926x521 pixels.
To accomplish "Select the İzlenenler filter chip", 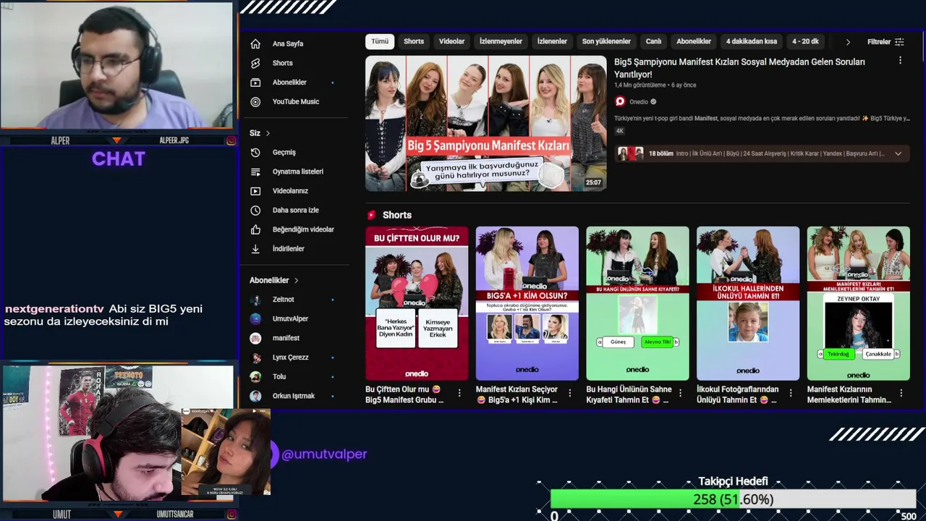I will (x=552, y=42).
